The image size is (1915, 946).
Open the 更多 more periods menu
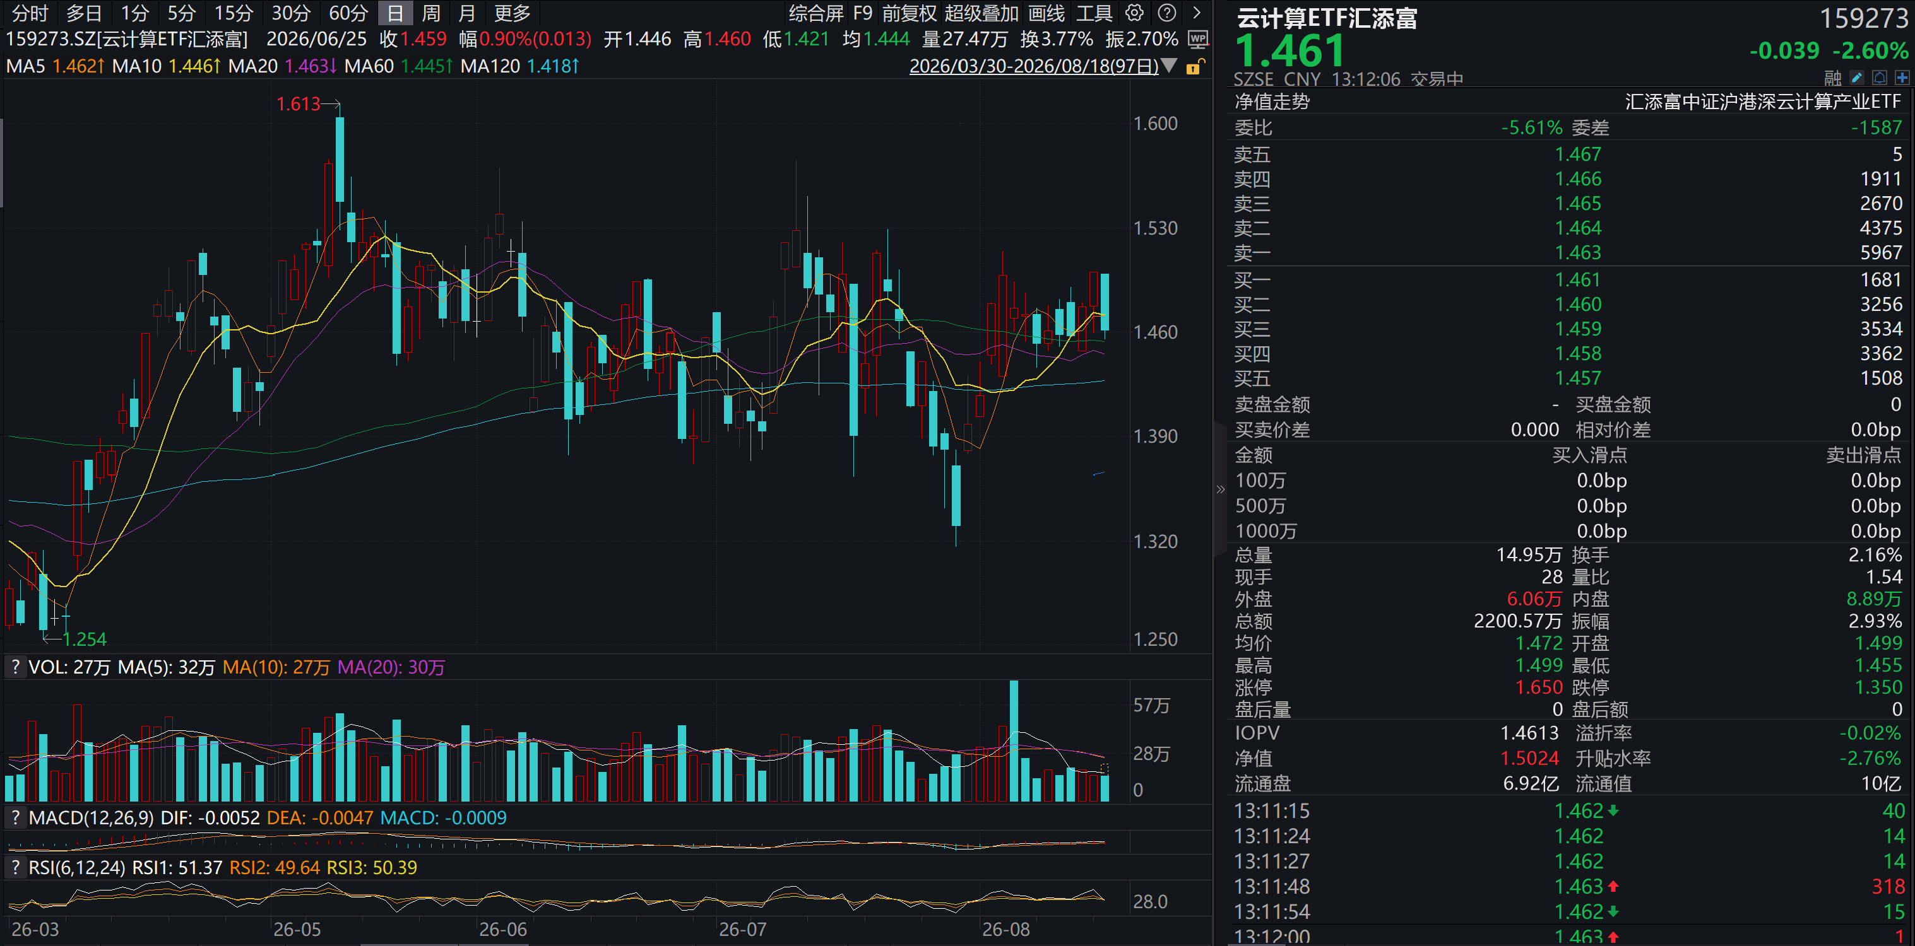513,13
